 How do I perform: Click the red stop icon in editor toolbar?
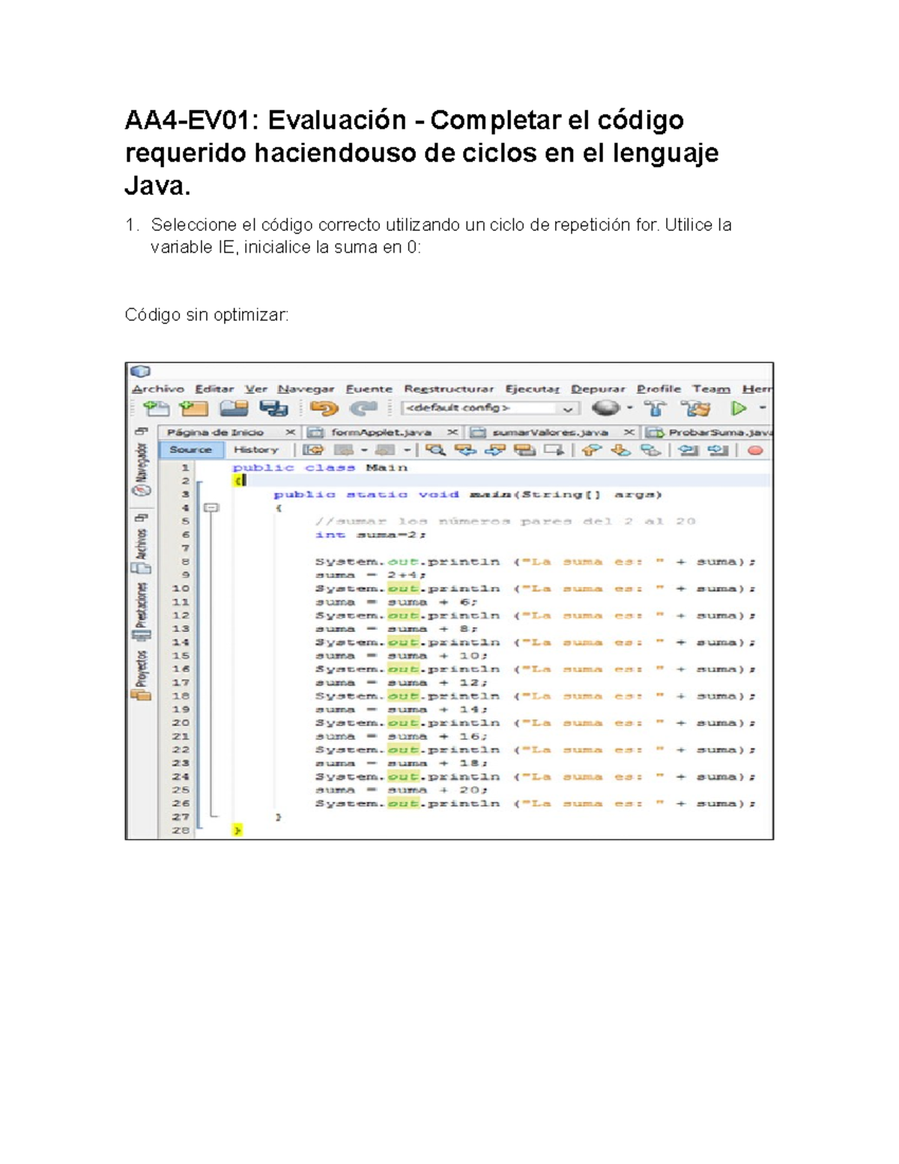click(x=754, y=450)
